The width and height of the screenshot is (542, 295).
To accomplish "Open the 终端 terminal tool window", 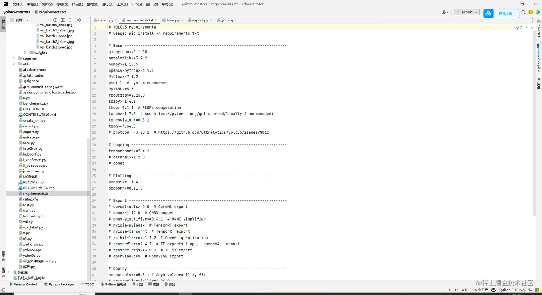I will 154,284.
